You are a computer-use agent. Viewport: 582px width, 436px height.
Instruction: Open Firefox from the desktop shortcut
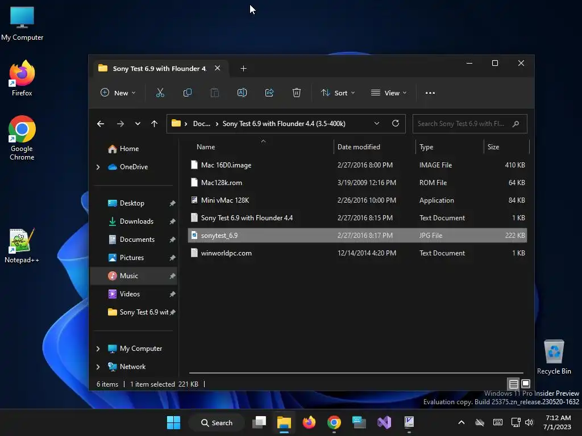[22, 78]
